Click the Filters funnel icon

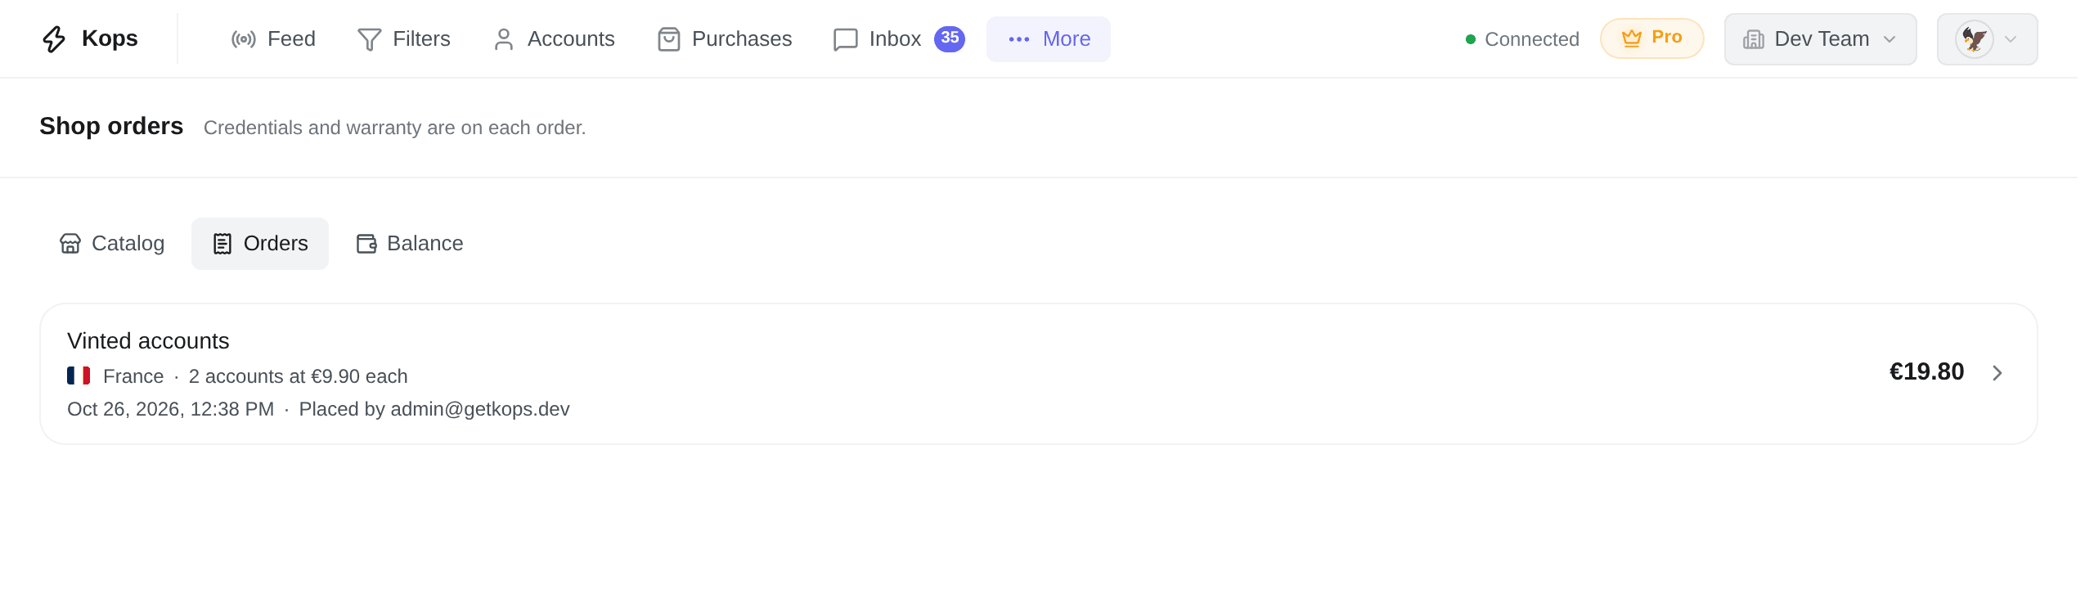[x=370, y=39]
